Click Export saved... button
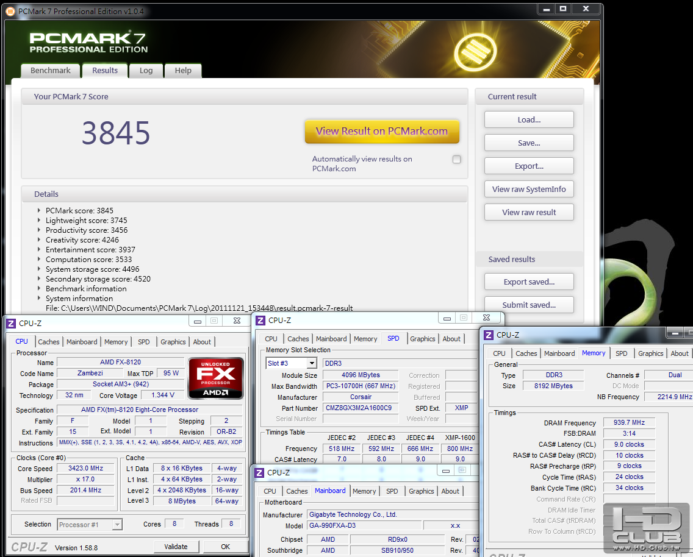The width and height of the screenshot is (693, 557). pyautogui.click(x=529, y=282)
